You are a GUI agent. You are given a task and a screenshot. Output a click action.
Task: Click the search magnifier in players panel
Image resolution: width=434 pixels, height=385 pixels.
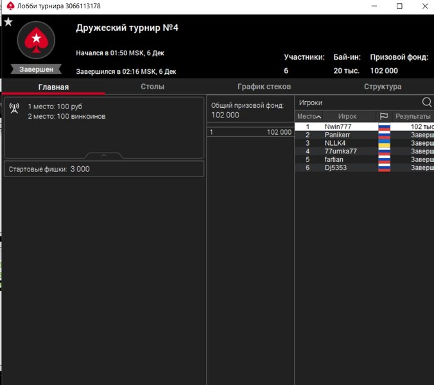427,103
